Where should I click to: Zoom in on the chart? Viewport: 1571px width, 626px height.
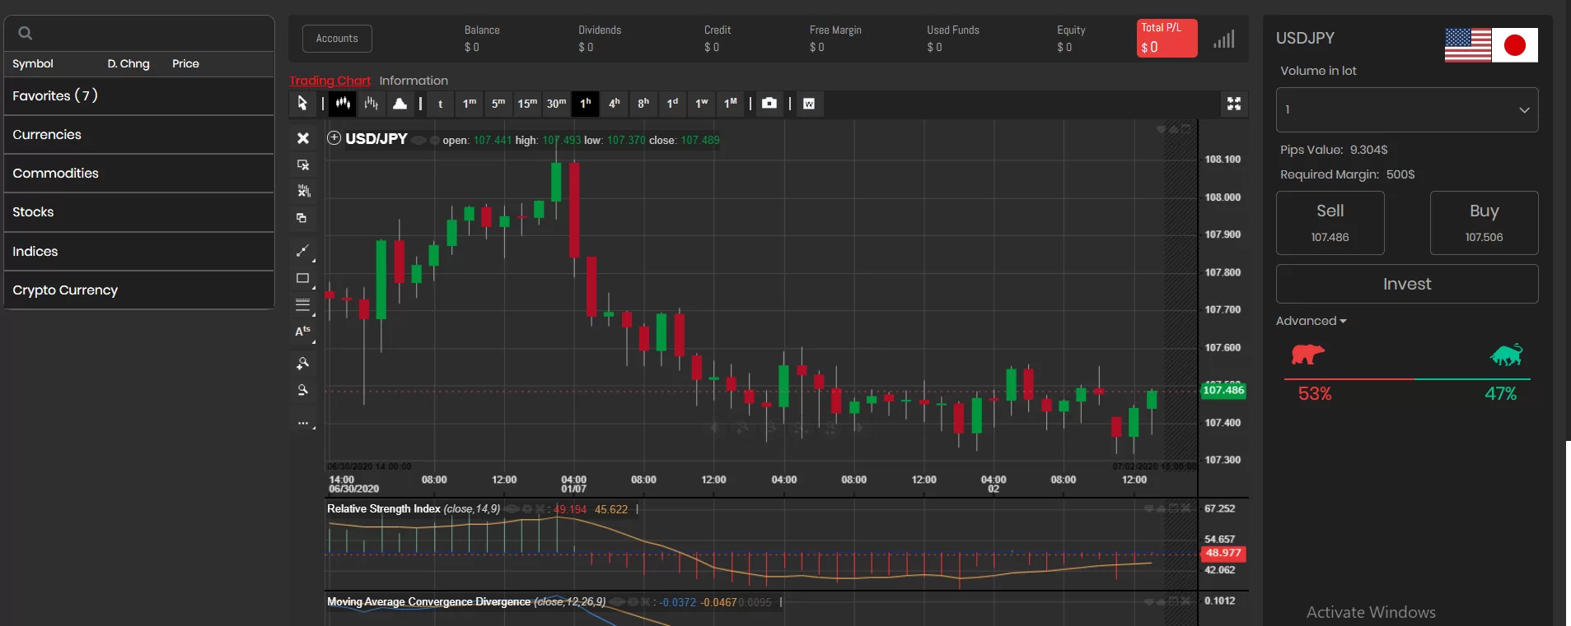click(x=303, y=363)
